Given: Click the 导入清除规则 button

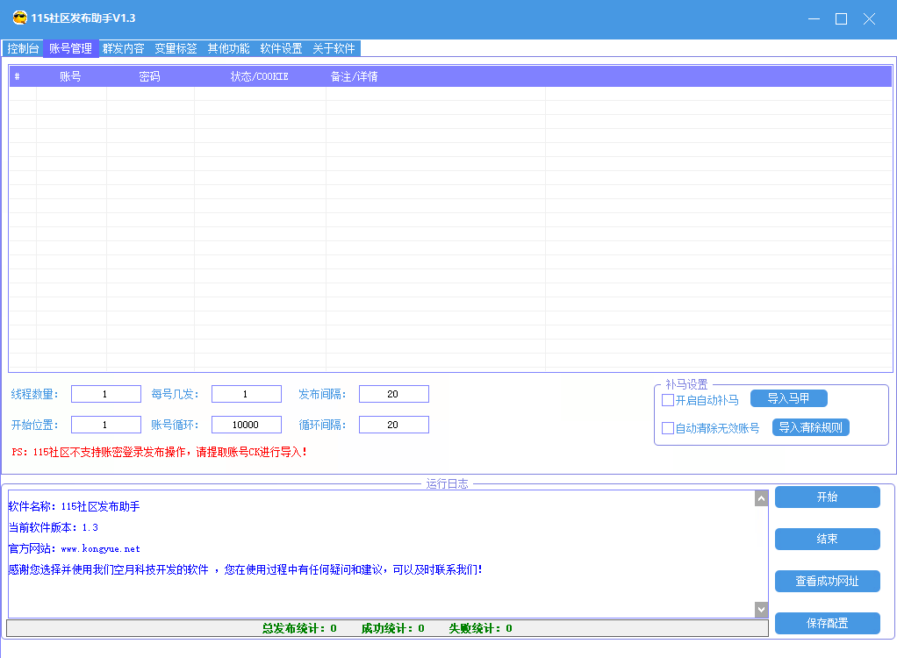Looking at the screenshot, I should tap(811, 427).
